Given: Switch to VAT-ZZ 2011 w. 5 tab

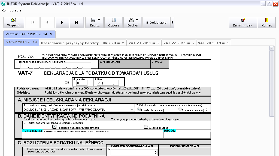Looking at the screenshot, I should (x=179, y=43).
